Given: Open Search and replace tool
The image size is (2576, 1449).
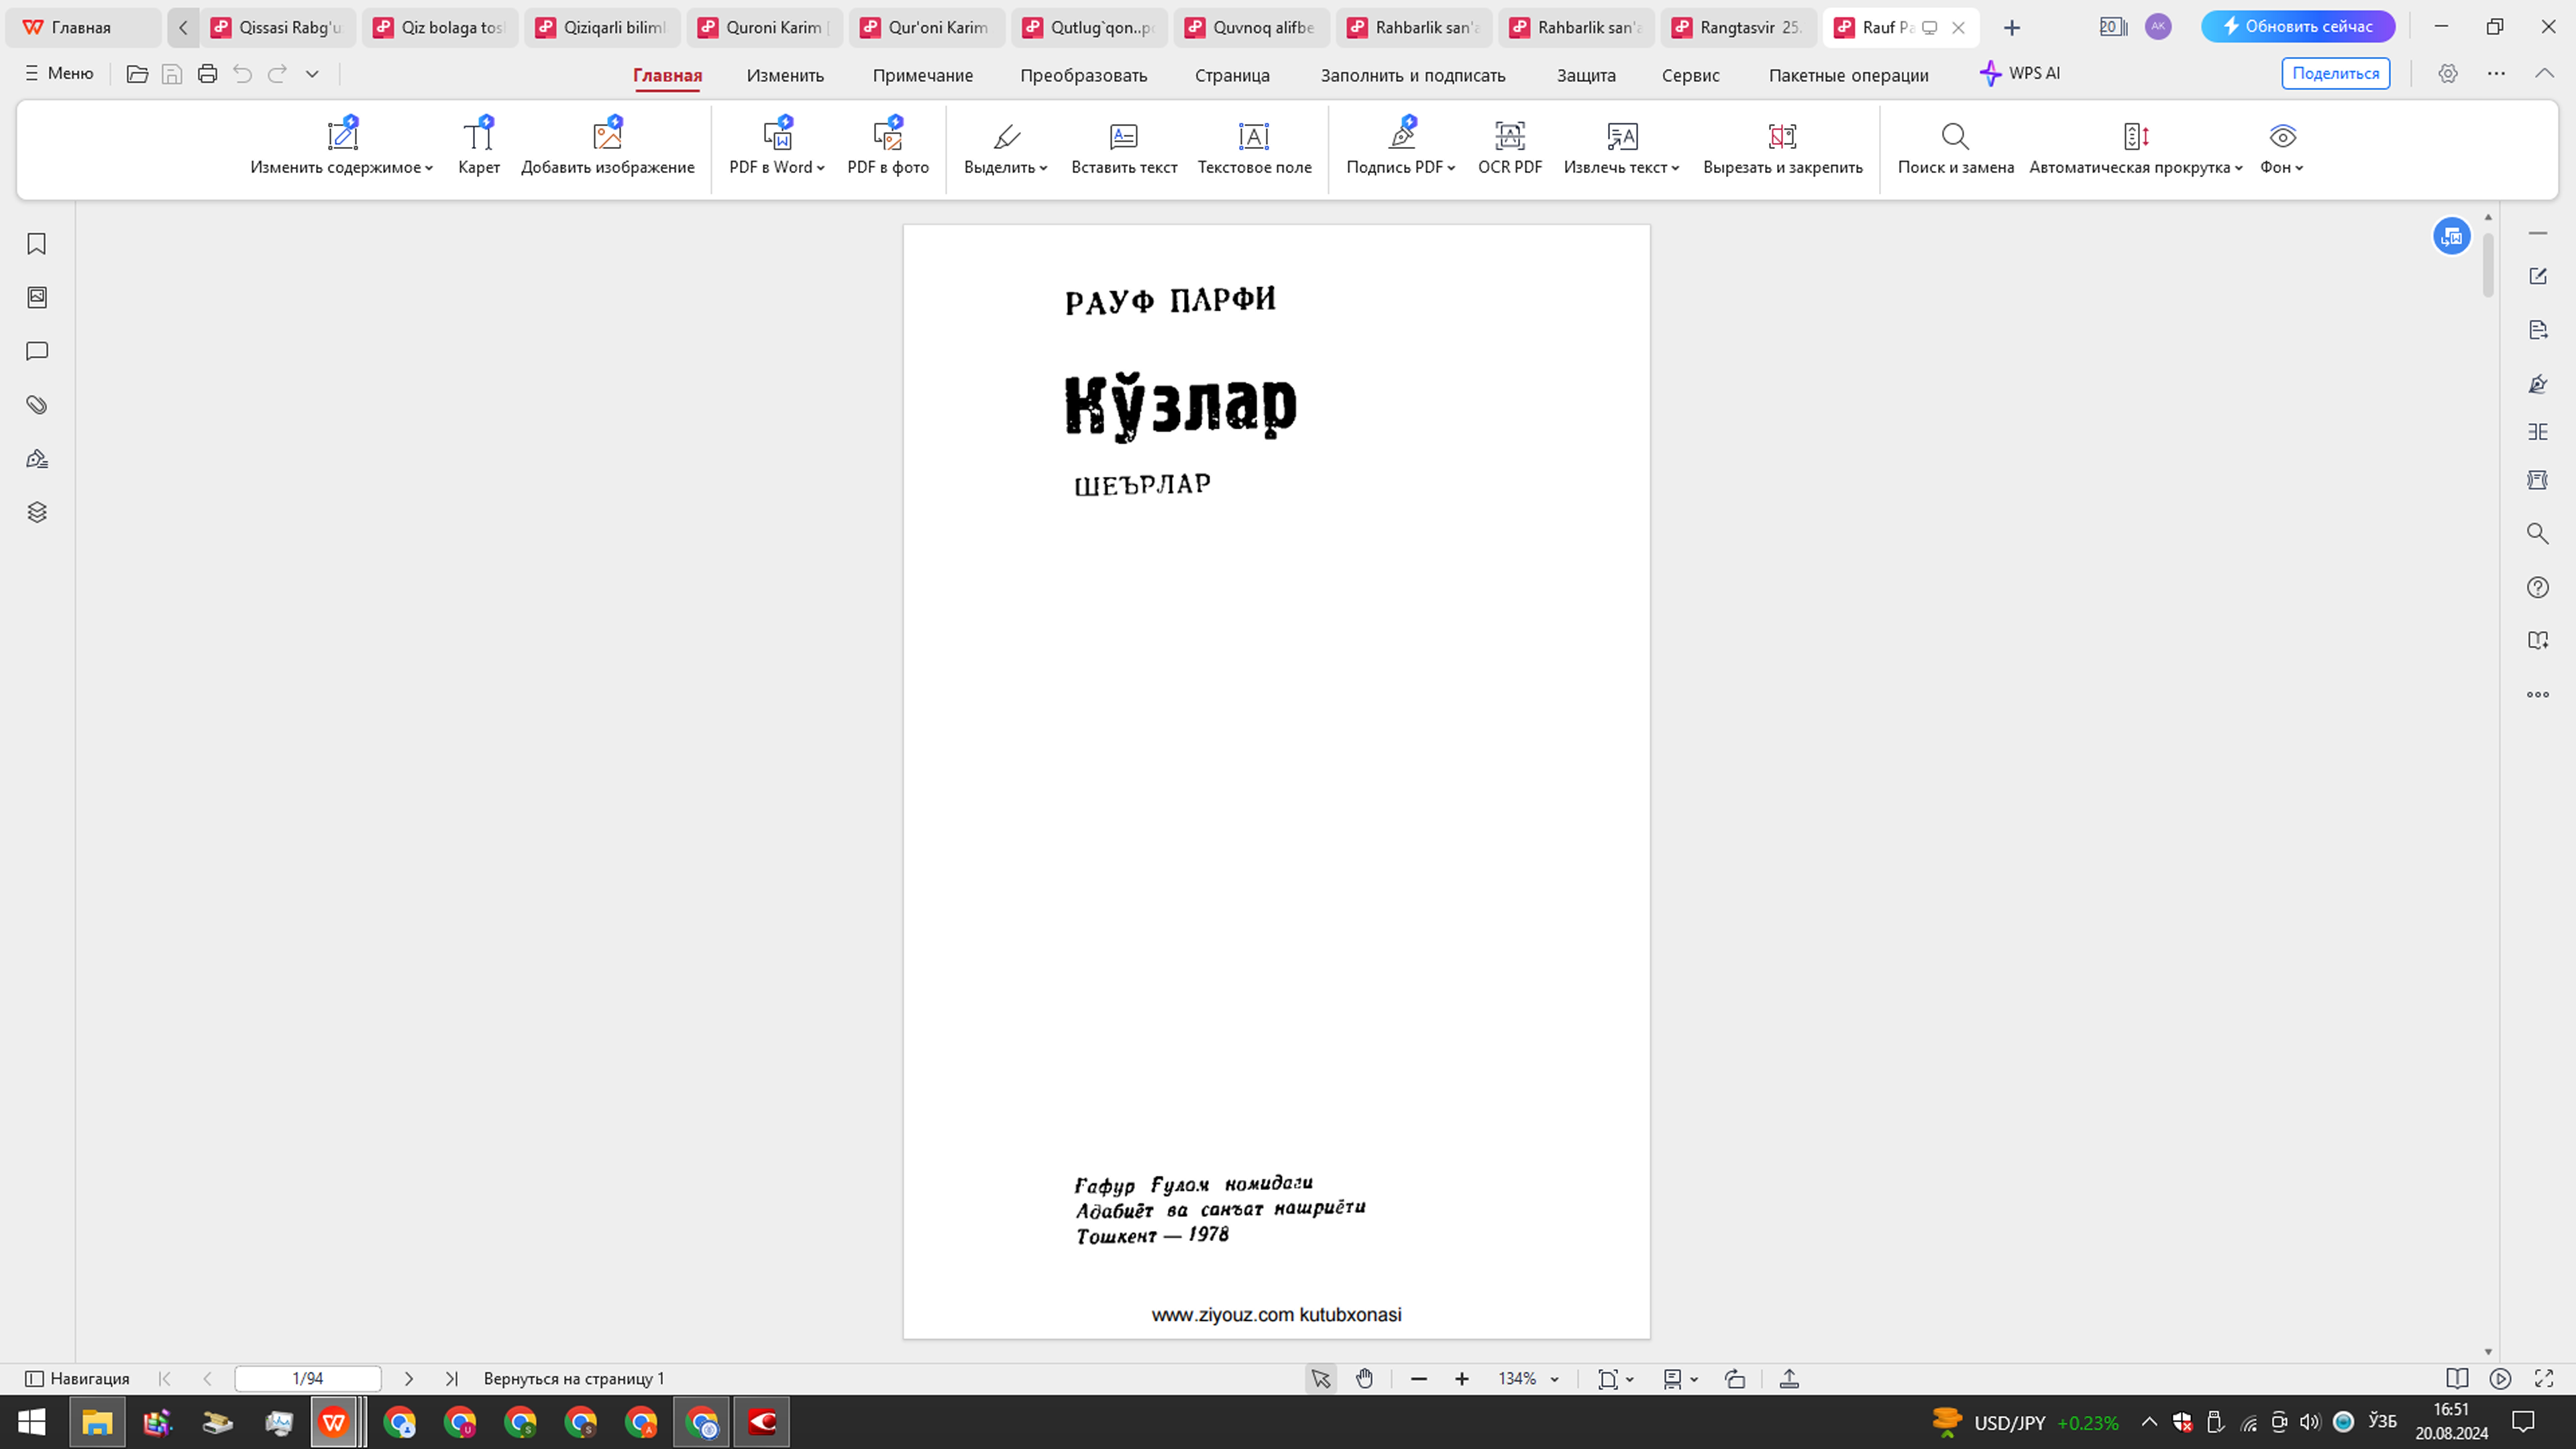Looking at the screenshot, I should pyautogui.click(x=1955, y=147).
